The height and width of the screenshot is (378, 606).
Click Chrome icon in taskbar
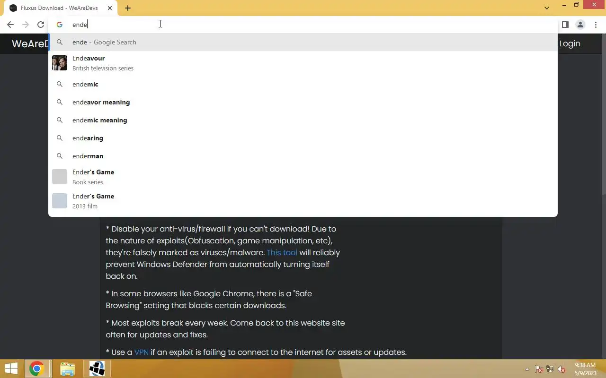coord(36,369)
